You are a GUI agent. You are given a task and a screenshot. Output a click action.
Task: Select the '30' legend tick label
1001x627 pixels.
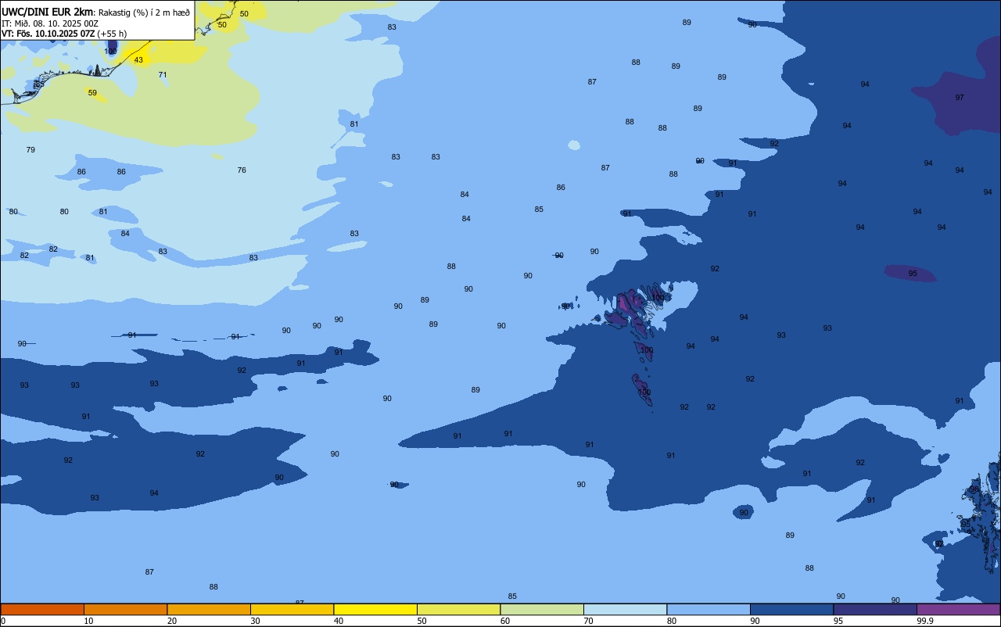[255, 621]
